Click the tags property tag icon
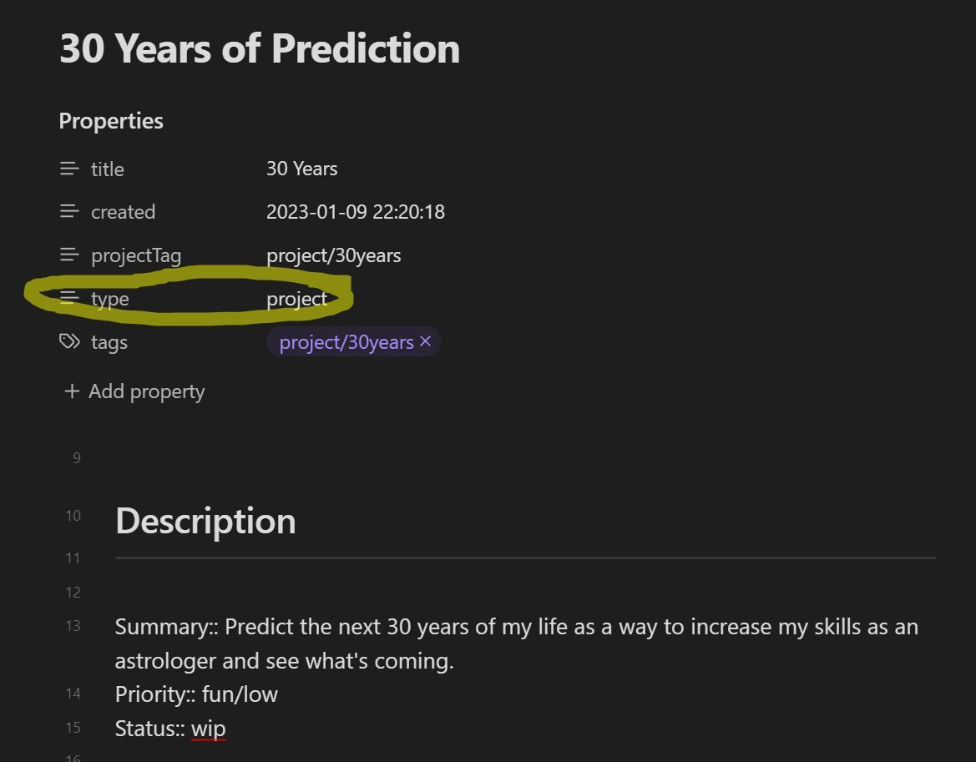Image resolution: width=976 pixels, height=762 pixels. pos(69,342)
